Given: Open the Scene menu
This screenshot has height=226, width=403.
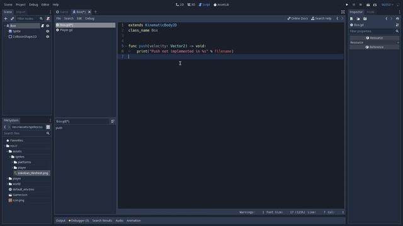Looking at the screenshot, I should (x=8, y=4).
